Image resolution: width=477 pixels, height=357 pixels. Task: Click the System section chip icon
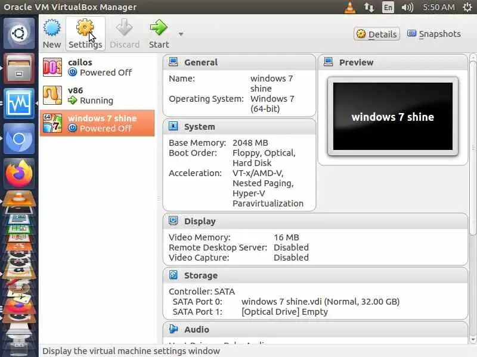(x=174, y=126)
